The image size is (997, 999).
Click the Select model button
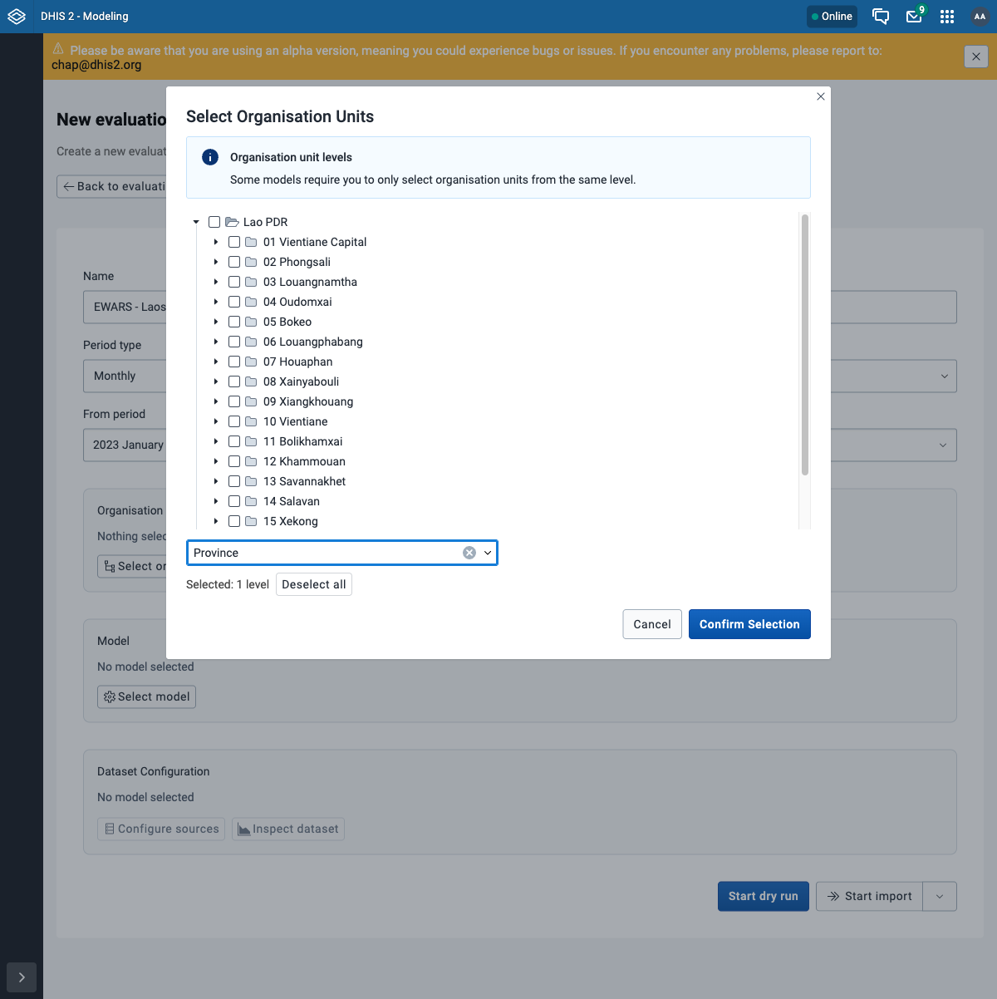(147, 696)
